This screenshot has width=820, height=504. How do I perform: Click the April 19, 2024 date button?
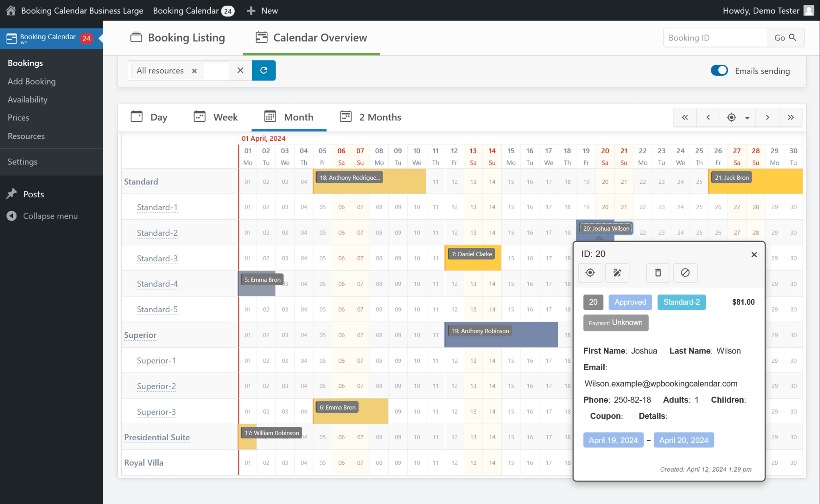(613, 440)
